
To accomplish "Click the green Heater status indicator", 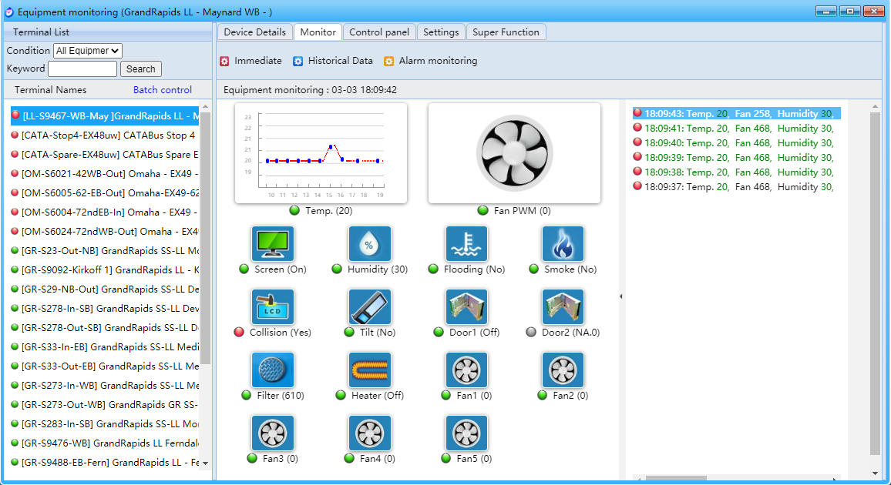I will (x=341, y=396).
